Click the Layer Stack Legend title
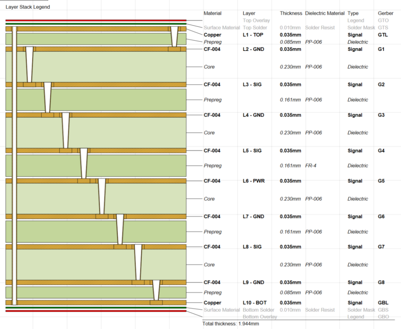Image resolution: width=401 pixels, height=329 pixels. coord(28,7)
